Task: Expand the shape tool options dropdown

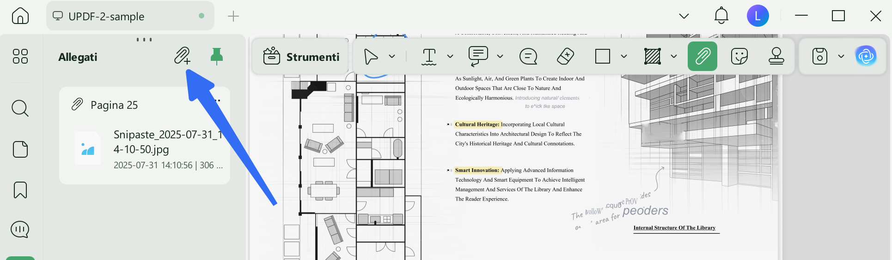Action: (624, 57)
